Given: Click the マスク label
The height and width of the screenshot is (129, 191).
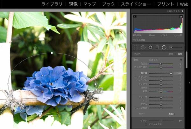Looking at the screenshot, I should [x=137, y=54].
